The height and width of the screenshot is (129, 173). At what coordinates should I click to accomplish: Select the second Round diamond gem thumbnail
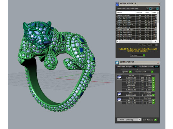coord(119,99)
